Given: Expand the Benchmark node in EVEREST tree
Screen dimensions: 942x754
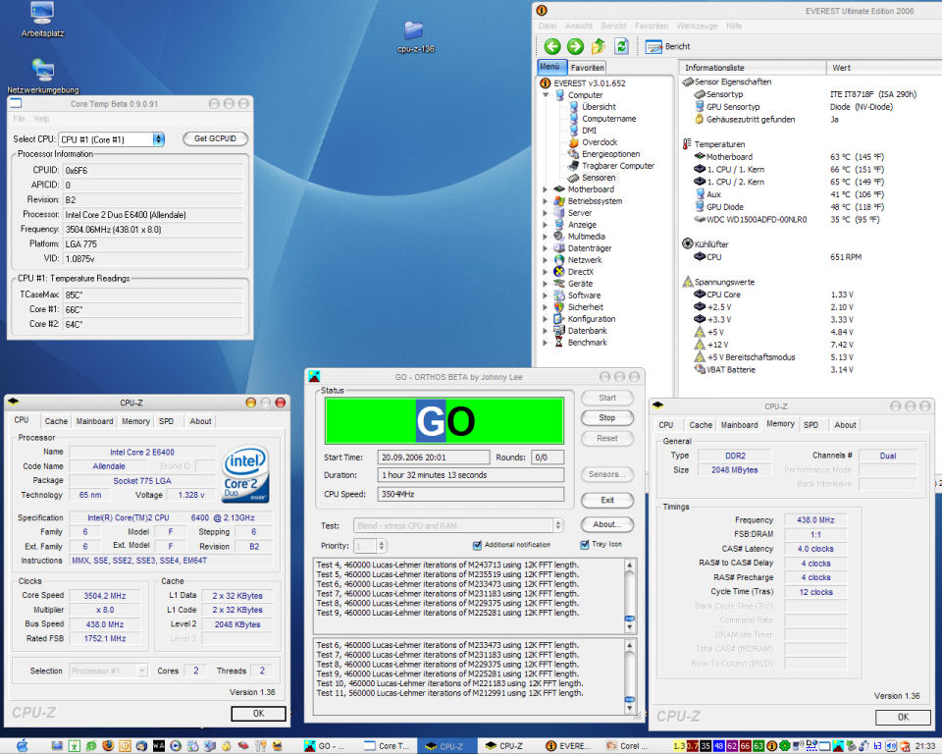Looking at the screenshot, I should [545, 343].
